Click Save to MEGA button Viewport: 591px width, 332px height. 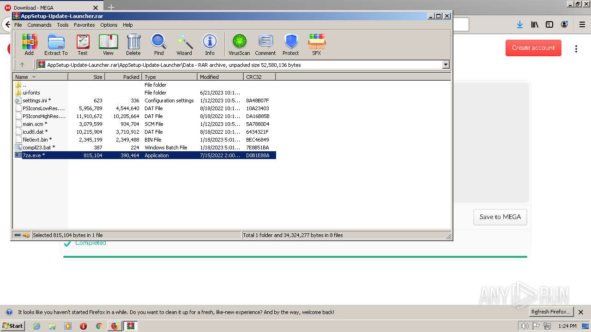click(x=500, y=217)
